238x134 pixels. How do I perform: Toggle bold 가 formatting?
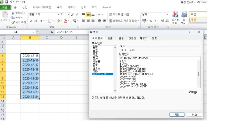[x=31, y=21]
